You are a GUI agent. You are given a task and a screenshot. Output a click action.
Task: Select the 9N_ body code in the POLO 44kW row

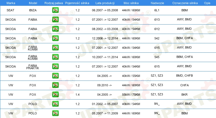point(157,113)
